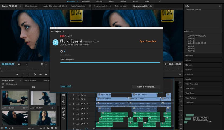Screen dimensions: 224x130
Task: Click the Program monitor plus button editor
Action: tap(180, 74)
